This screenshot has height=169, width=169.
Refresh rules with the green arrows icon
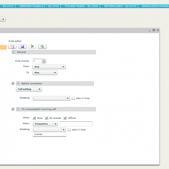click(42, 47)
